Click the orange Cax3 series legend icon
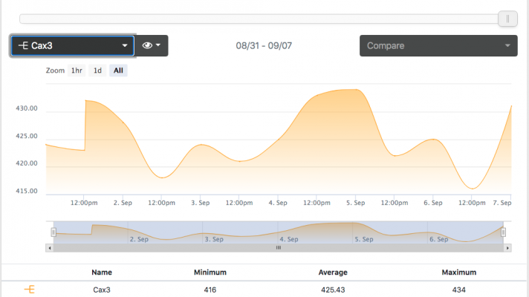Viewport: 529px width, 297px height. 30,290
